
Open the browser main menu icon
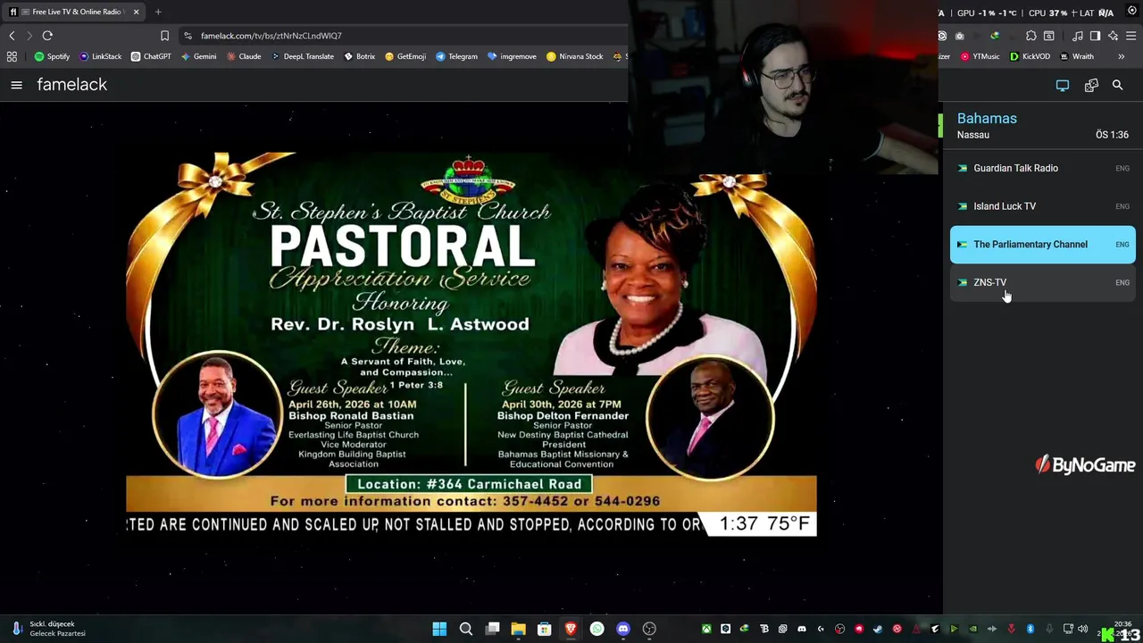tap(1131, 36)
